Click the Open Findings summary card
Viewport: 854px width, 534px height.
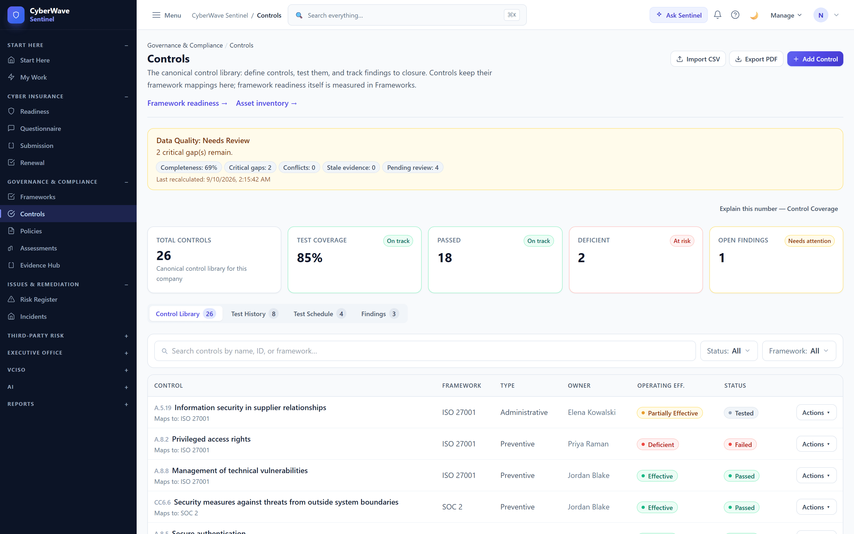coord(776,260)
